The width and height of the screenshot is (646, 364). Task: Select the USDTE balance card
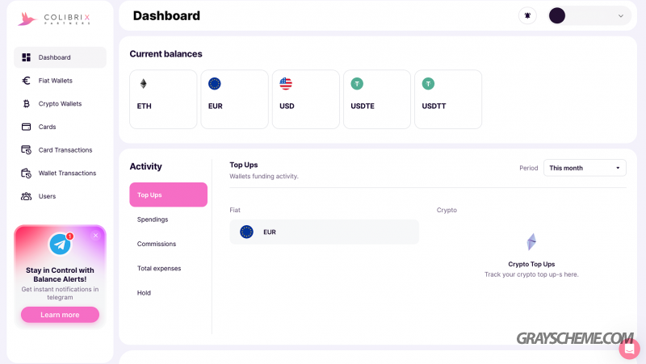coord(377,99)
